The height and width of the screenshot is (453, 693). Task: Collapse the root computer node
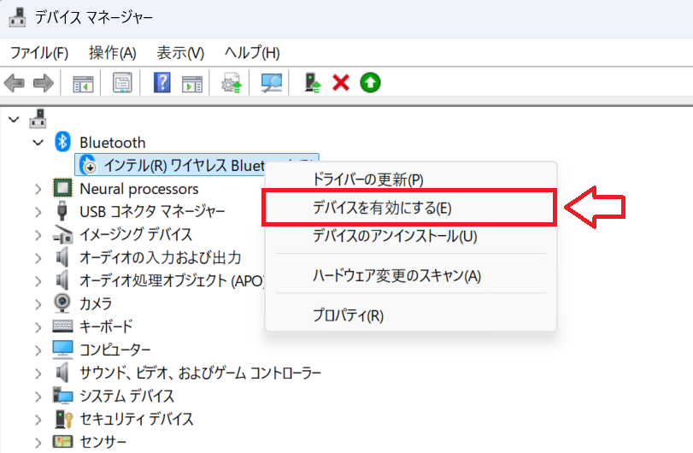[x=15, y=120]
